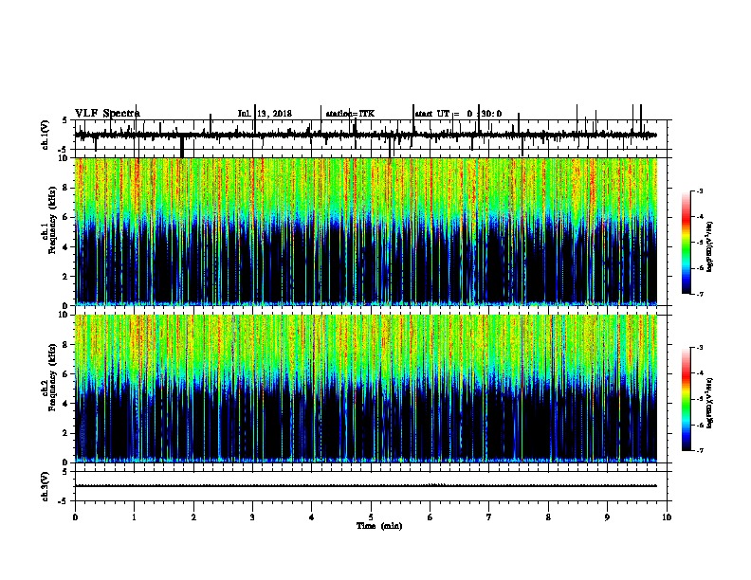Click the '2' kHz tick of ch.1 spectrogram
This screenshot has width=751, height=580.
tap(65, 276)
